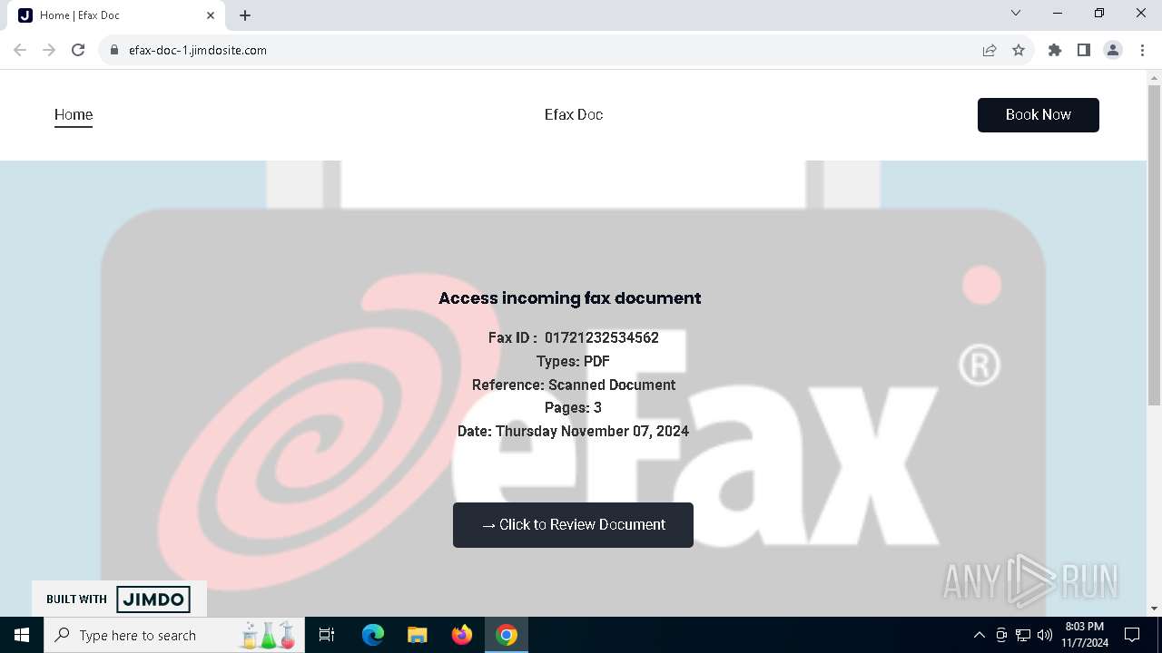View site information lock icon

[x=114, y=50]
